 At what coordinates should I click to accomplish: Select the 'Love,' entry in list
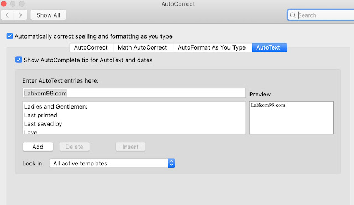(x=134, y=132)
